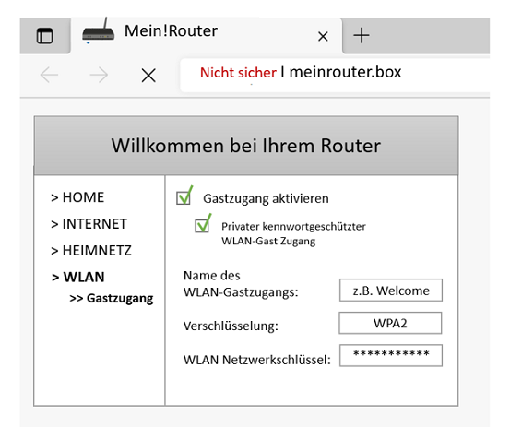Open the Verschlüsselung WPA2 dropdown
The image size is (522, 427).
[x=390, y=323]
